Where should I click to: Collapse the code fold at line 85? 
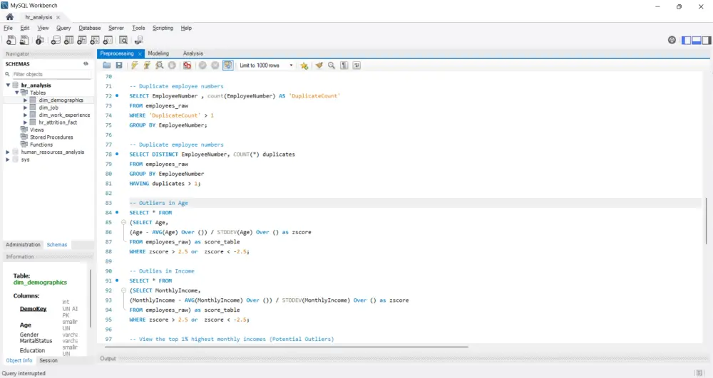[123, 222]
